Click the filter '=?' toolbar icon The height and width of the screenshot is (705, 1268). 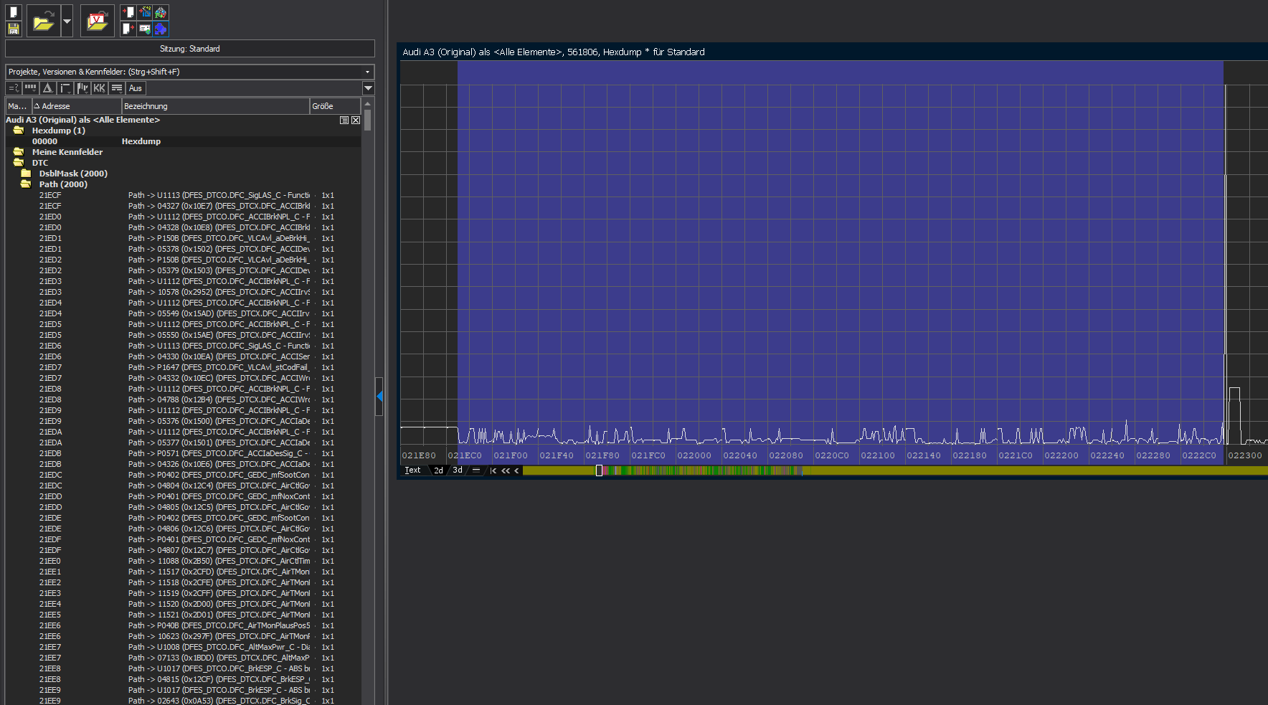pos(14,88)
